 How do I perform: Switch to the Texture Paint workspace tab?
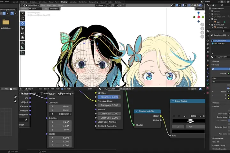pyautogui.click(x=54, y=2)
